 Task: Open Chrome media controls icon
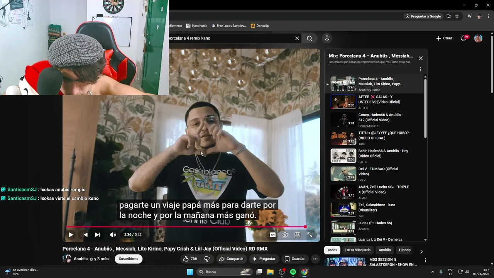[470, 16]
